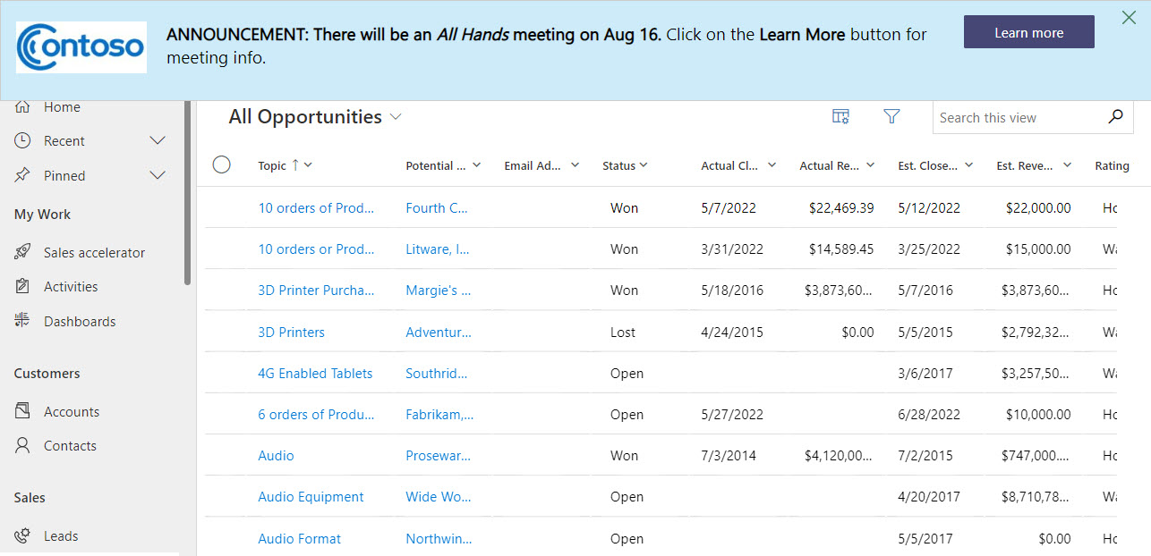
Task: Expand the Recent section chevron
Action: coord(158,141)
